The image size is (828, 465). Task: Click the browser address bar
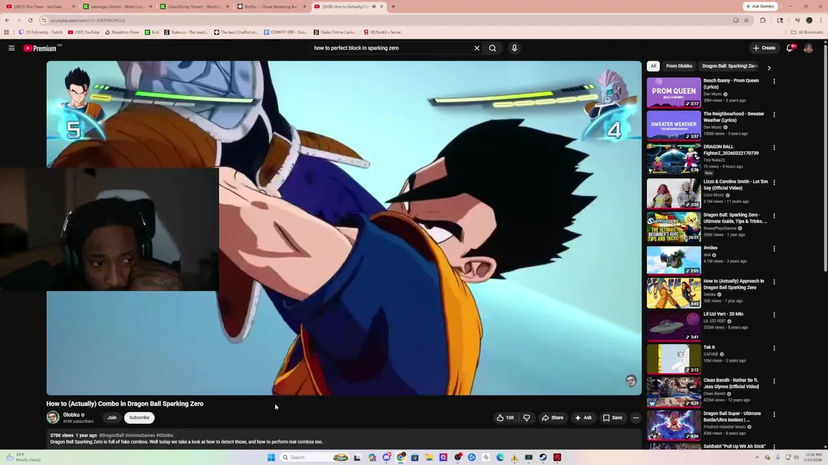(x=388, y=20)
